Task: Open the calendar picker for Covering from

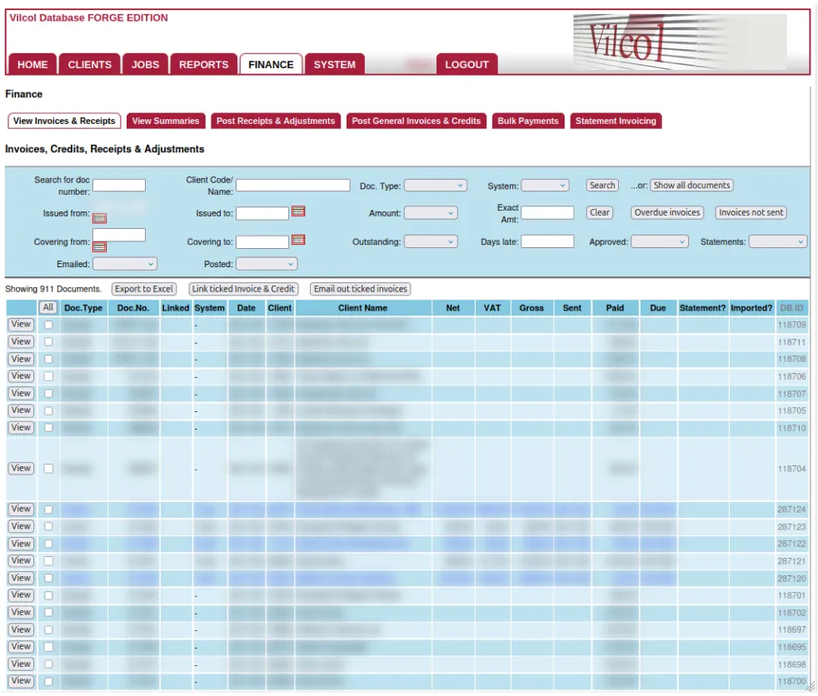Action: click(x=102, y=247)
